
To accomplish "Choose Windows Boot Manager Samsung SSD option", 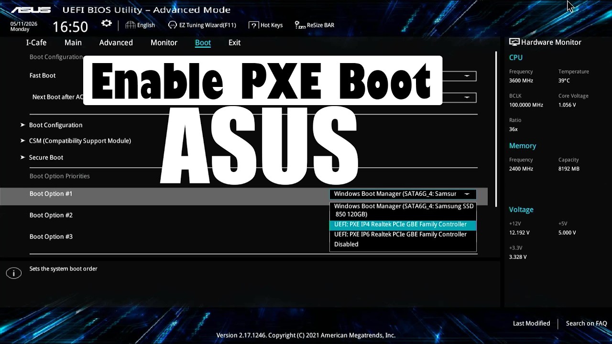I will click(x=403, y=210).
